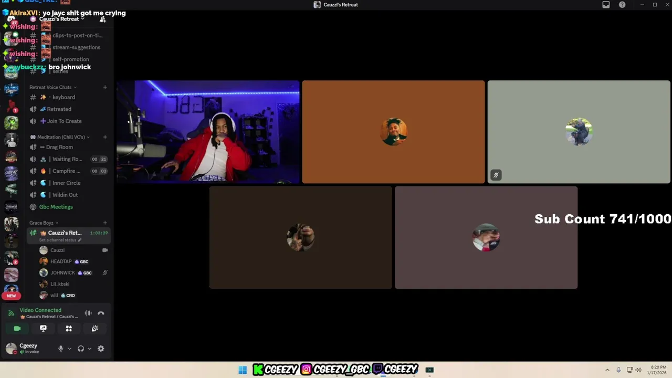672x378 pixels.
Task: Collapse the Retreat Voice Chats category
Action: [52, 87]
